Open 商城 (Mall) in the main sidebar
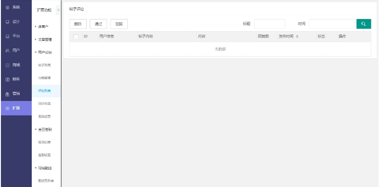 (16, 65)
